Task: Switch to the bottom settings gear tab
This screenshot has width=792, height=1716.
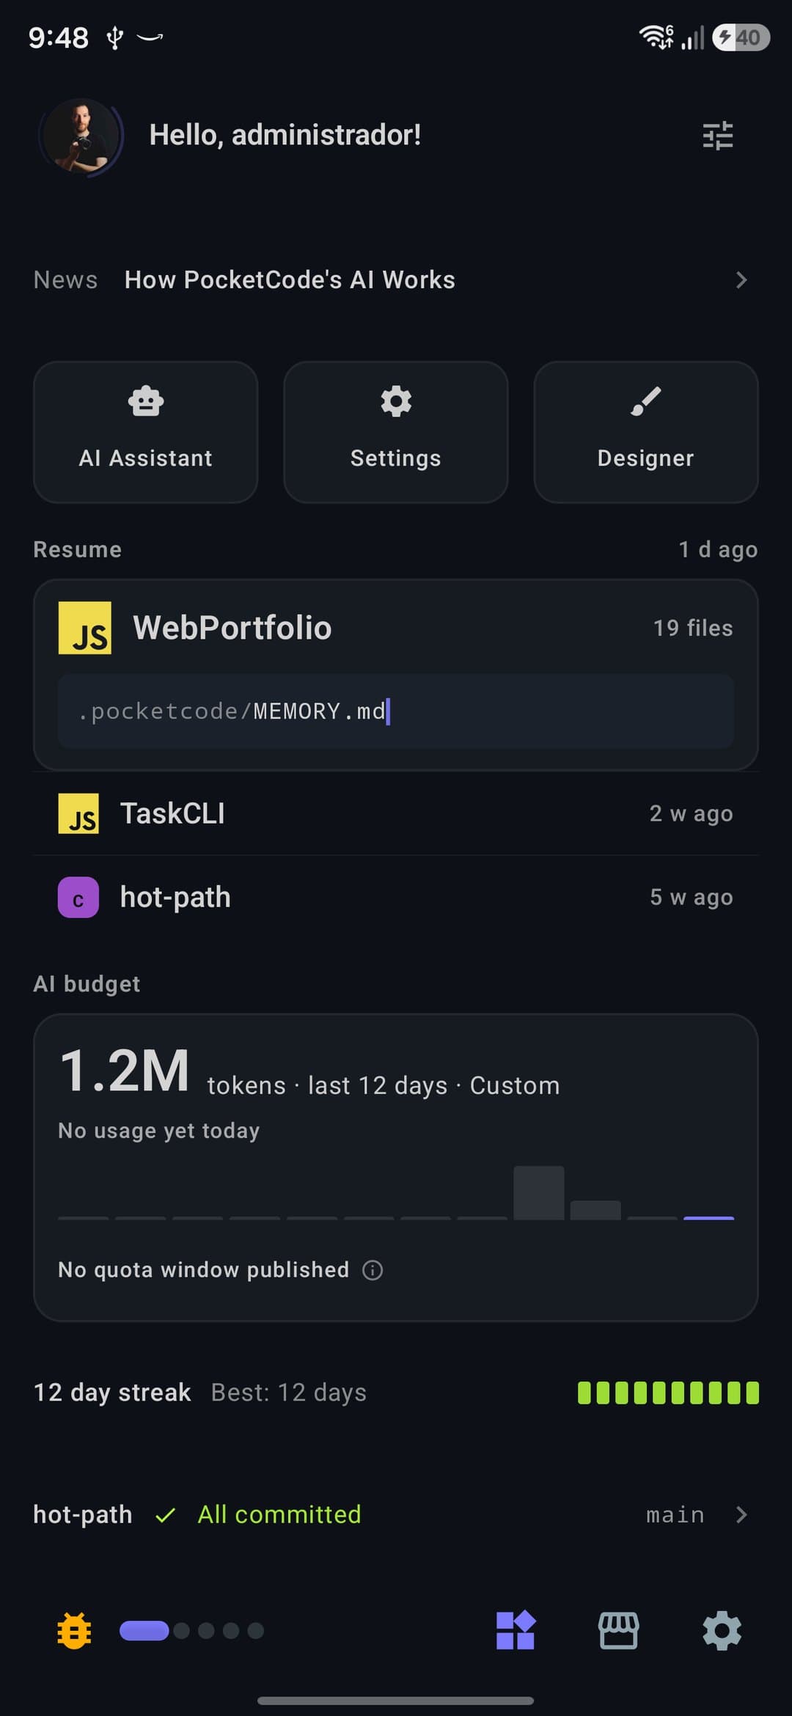Action: (x=722, y=1631)
